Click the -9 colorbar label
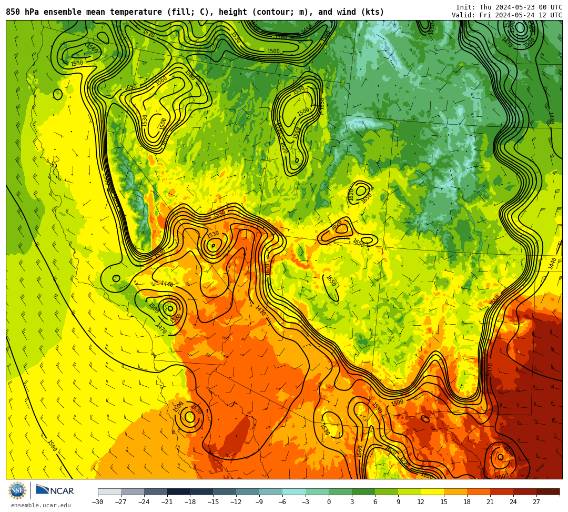 (260, 502)
